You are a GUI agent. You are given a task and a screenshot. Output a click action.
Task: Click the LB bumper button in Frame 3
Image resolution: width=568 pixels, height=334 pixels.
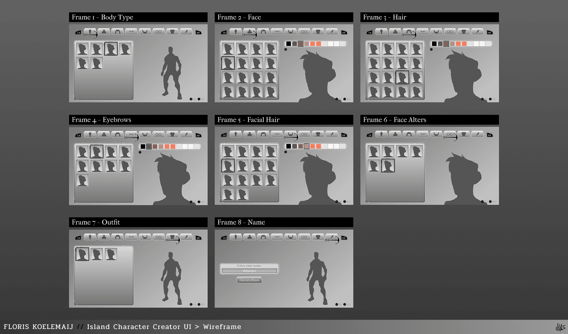(x=369, y=33)
